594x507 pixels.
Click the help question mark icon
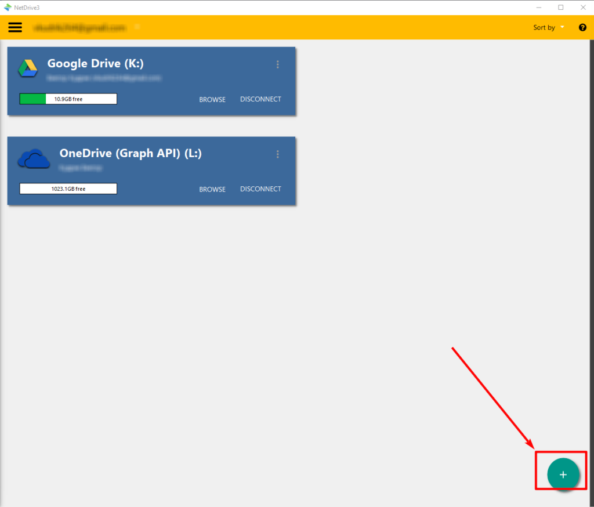click(582, 27)
